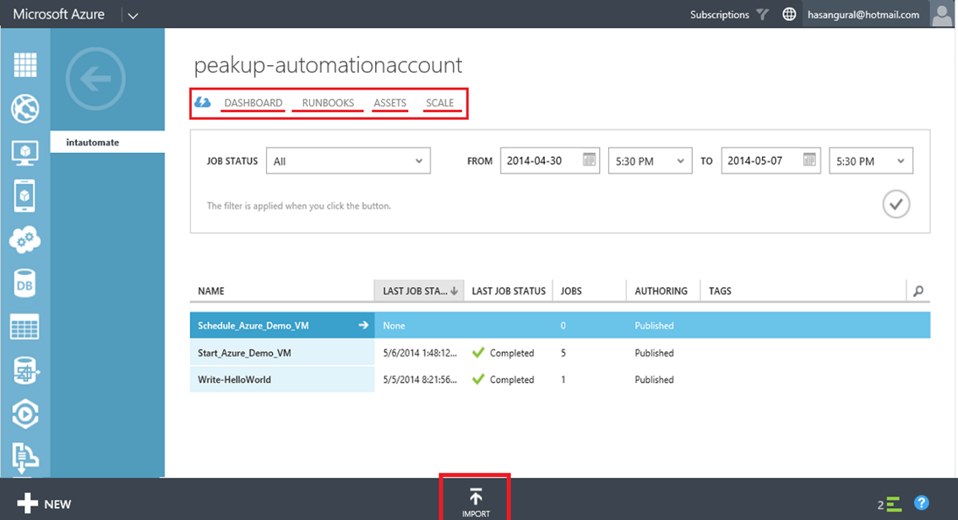Sort by the LAST JOB STATUS column header

click(509, 291)
